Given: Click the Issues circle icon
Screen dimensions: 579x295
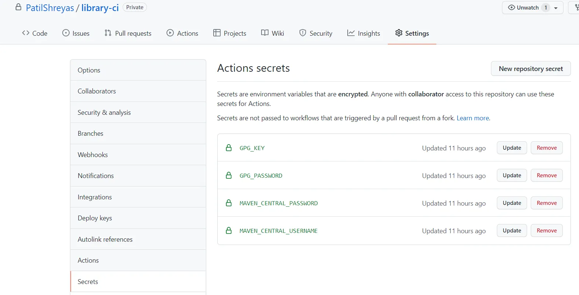Looking at the screenshot, I should point(66,33).
